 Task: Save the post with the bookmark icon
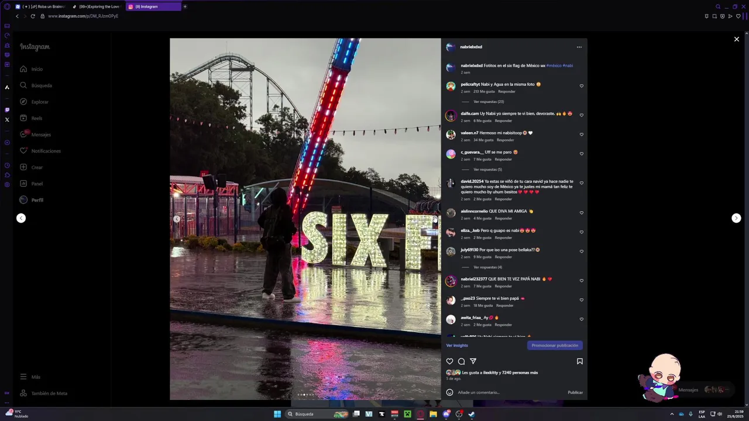pyautogui.click(x=580, y=361)
